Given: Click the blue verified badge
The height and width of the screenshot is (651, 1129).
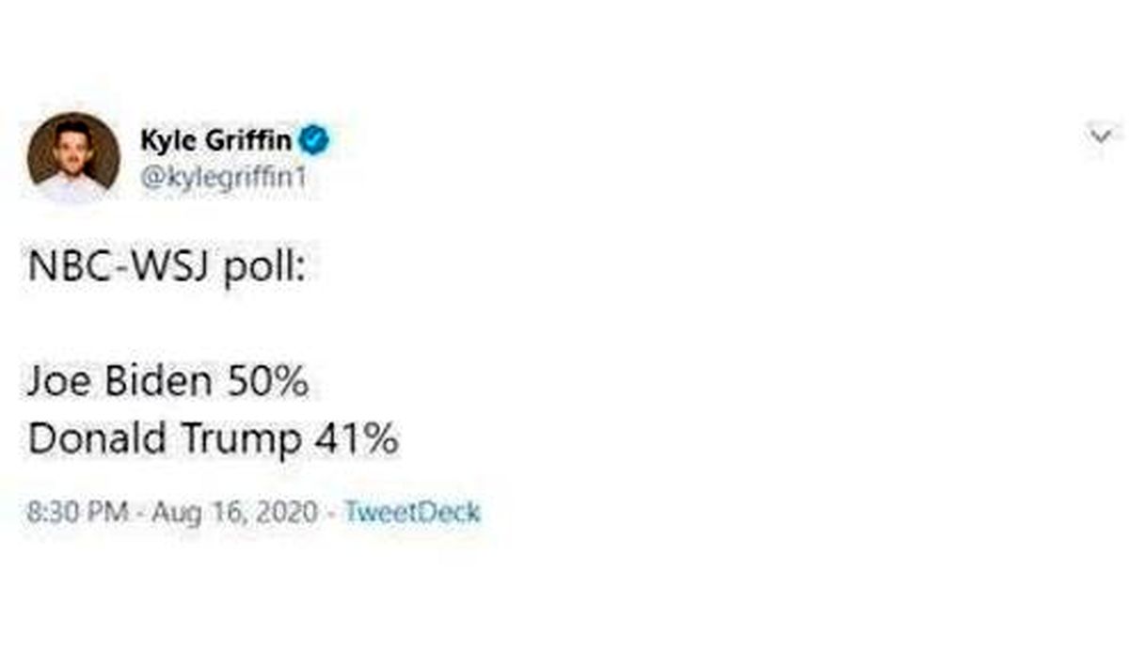Looking at the screenshot, I should click(x=314, y=141).
